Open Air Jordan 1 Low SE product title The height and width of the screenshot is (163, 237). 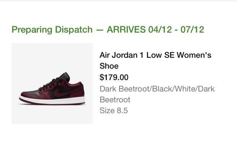pos(155,60)
